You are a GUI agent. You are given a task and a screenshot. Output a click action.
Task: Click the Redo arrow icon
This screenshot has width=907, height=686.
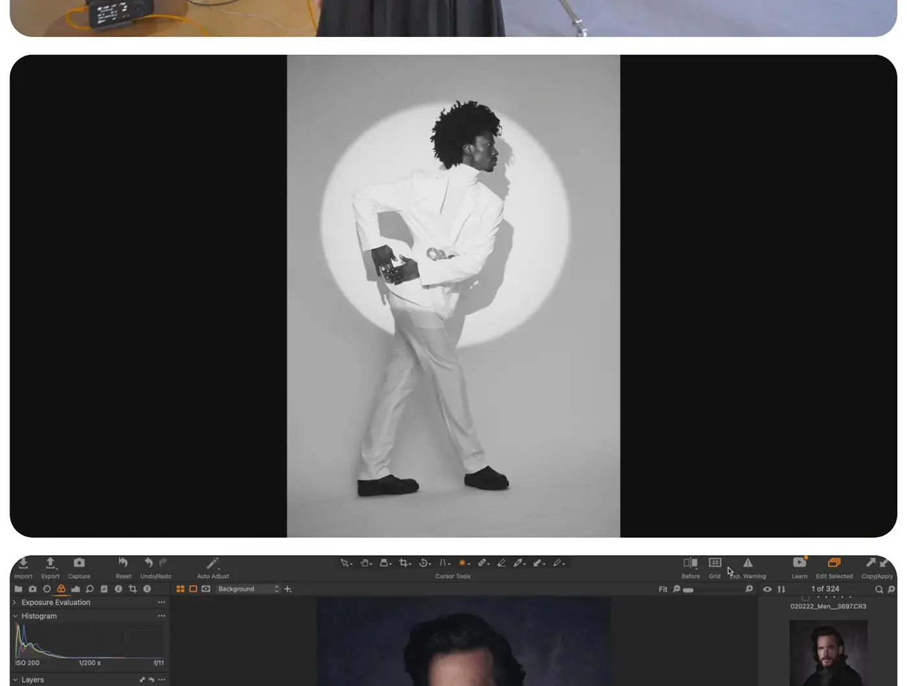[x=163, y=563]
